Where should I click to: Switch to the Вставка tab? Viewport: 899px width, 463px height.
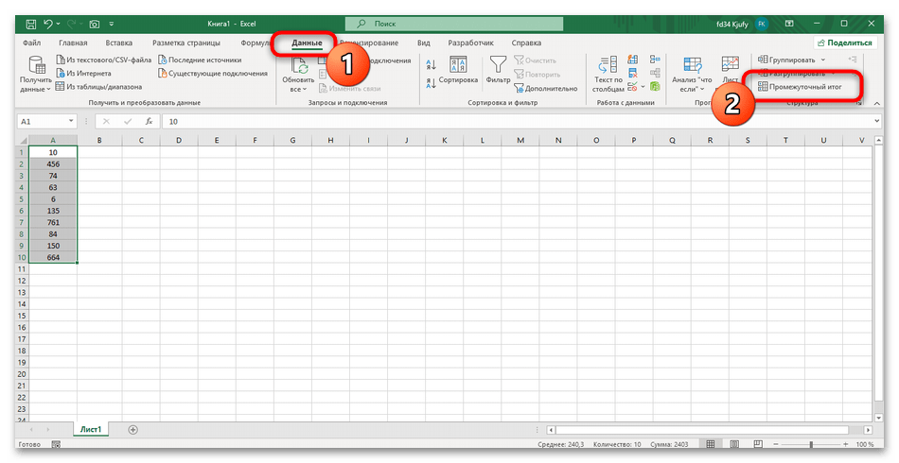[x=118, y=43]
